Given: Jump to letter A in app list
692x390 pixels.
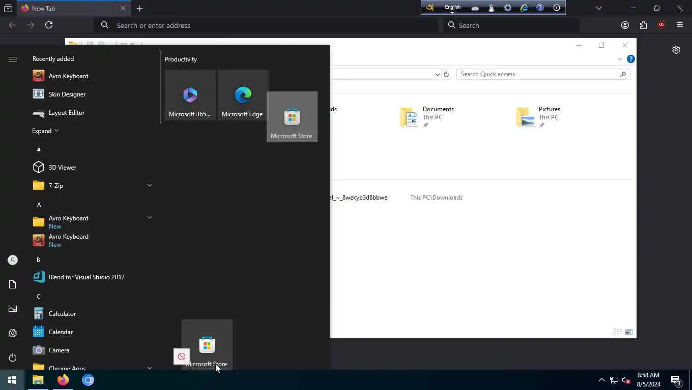Looking at the screenshot, I should point(39,205).
